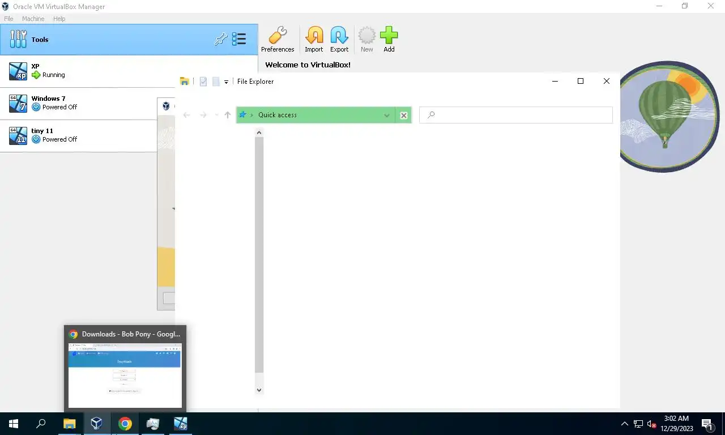The height and width of the screenshot is (435, 725).
Task: Click the File Explorer search box
Action: pos(516,115)
